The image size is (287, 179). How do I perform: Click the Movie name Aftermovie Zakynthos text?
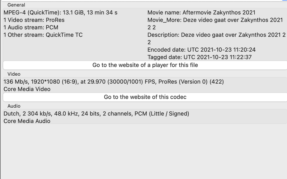pyautogui.click(x=201, y=13)
